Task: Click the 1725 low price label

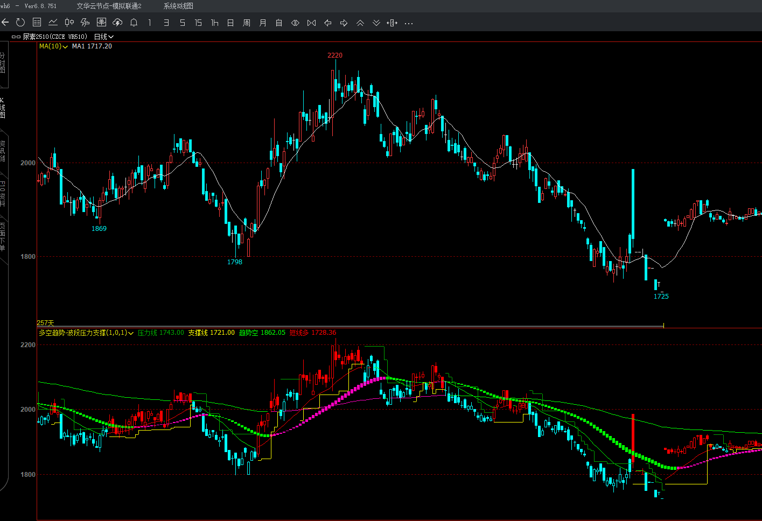Action: click(661, 297)
